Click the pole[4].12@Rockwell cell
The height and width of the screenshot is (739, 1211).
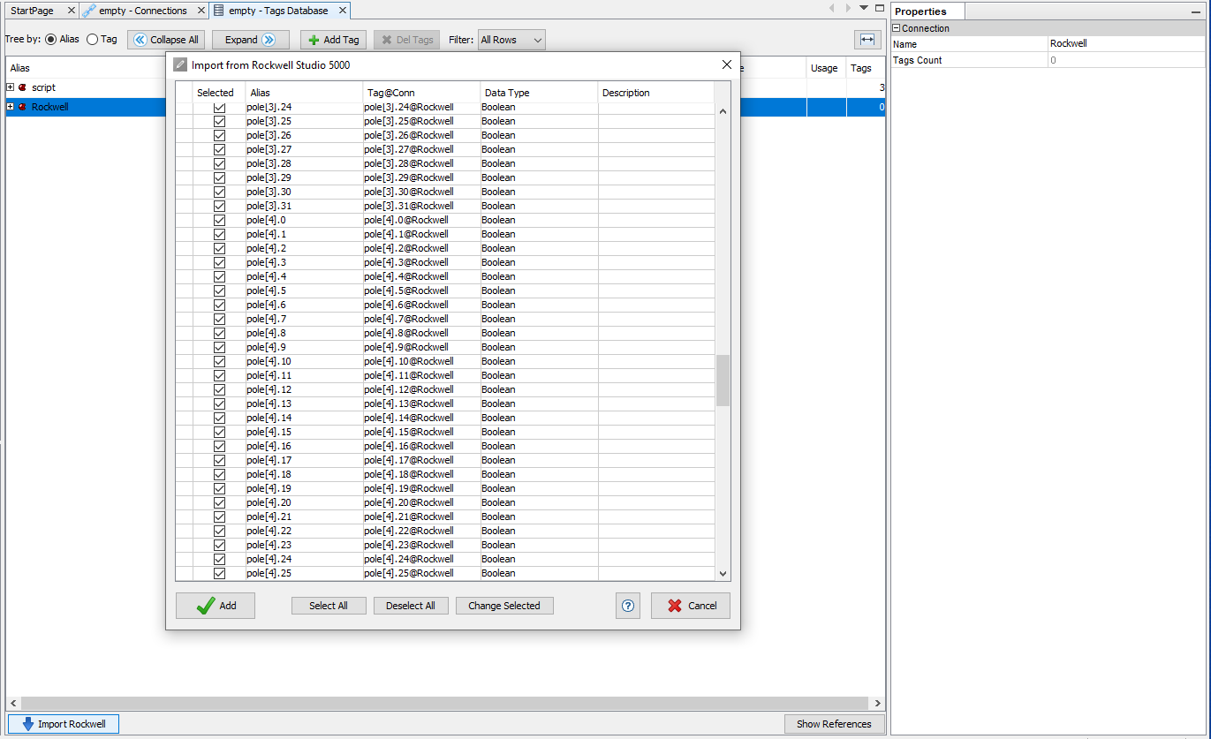pyautogui.click(x=421, y=389)
